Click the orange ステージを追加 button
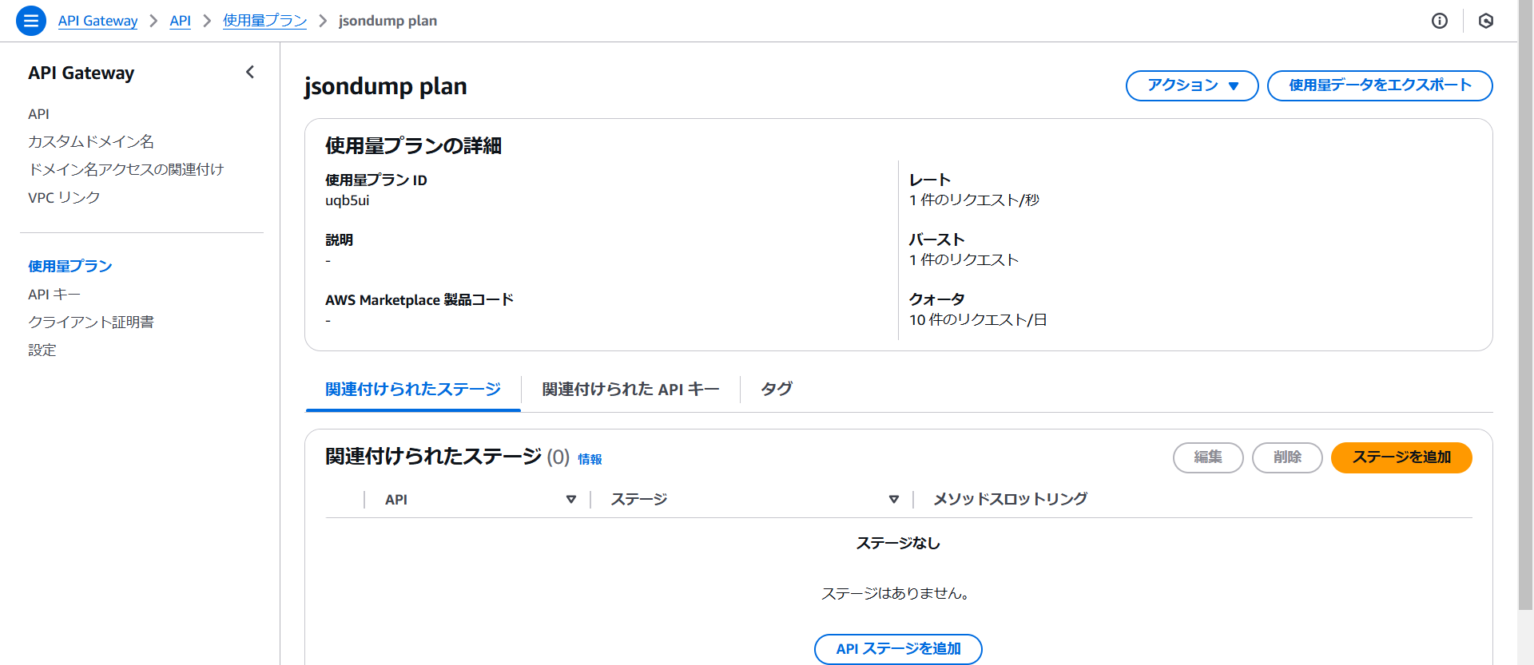This screenshot has height=665, width=1534. [1401, 457]
